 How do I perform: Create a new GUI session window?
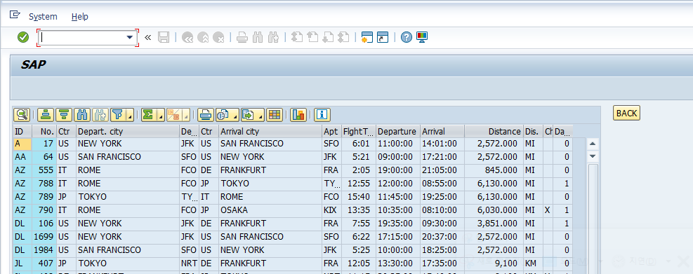(367, 38)
